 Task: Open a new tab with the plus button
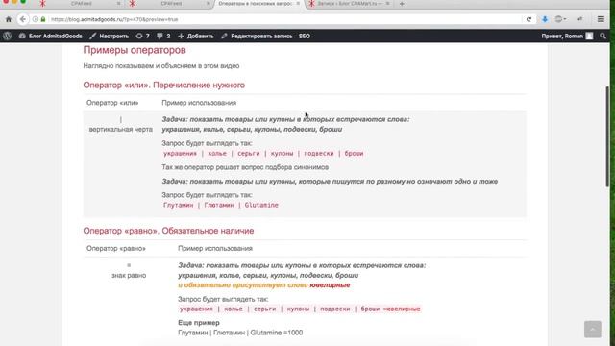[x=402, y=4]
